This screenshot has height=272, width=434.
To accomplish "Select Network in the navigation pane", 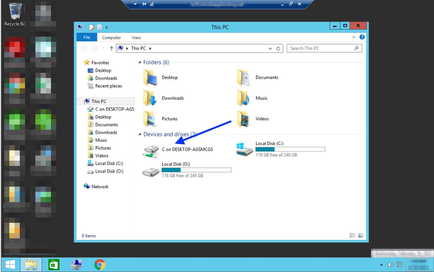I will pos(99,186).
